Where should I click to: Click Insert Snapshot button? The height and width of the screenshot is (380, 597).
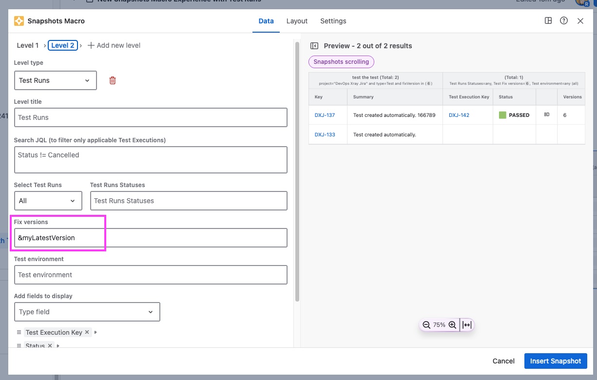[x=556, y=361]
